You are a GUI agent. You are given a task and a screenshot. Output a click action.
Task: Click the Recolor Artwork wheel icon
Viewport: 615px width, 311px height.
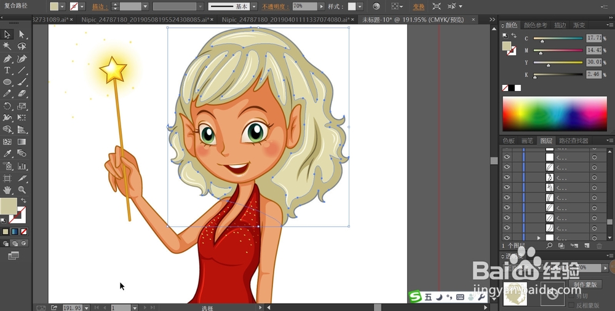coord(376,6)
